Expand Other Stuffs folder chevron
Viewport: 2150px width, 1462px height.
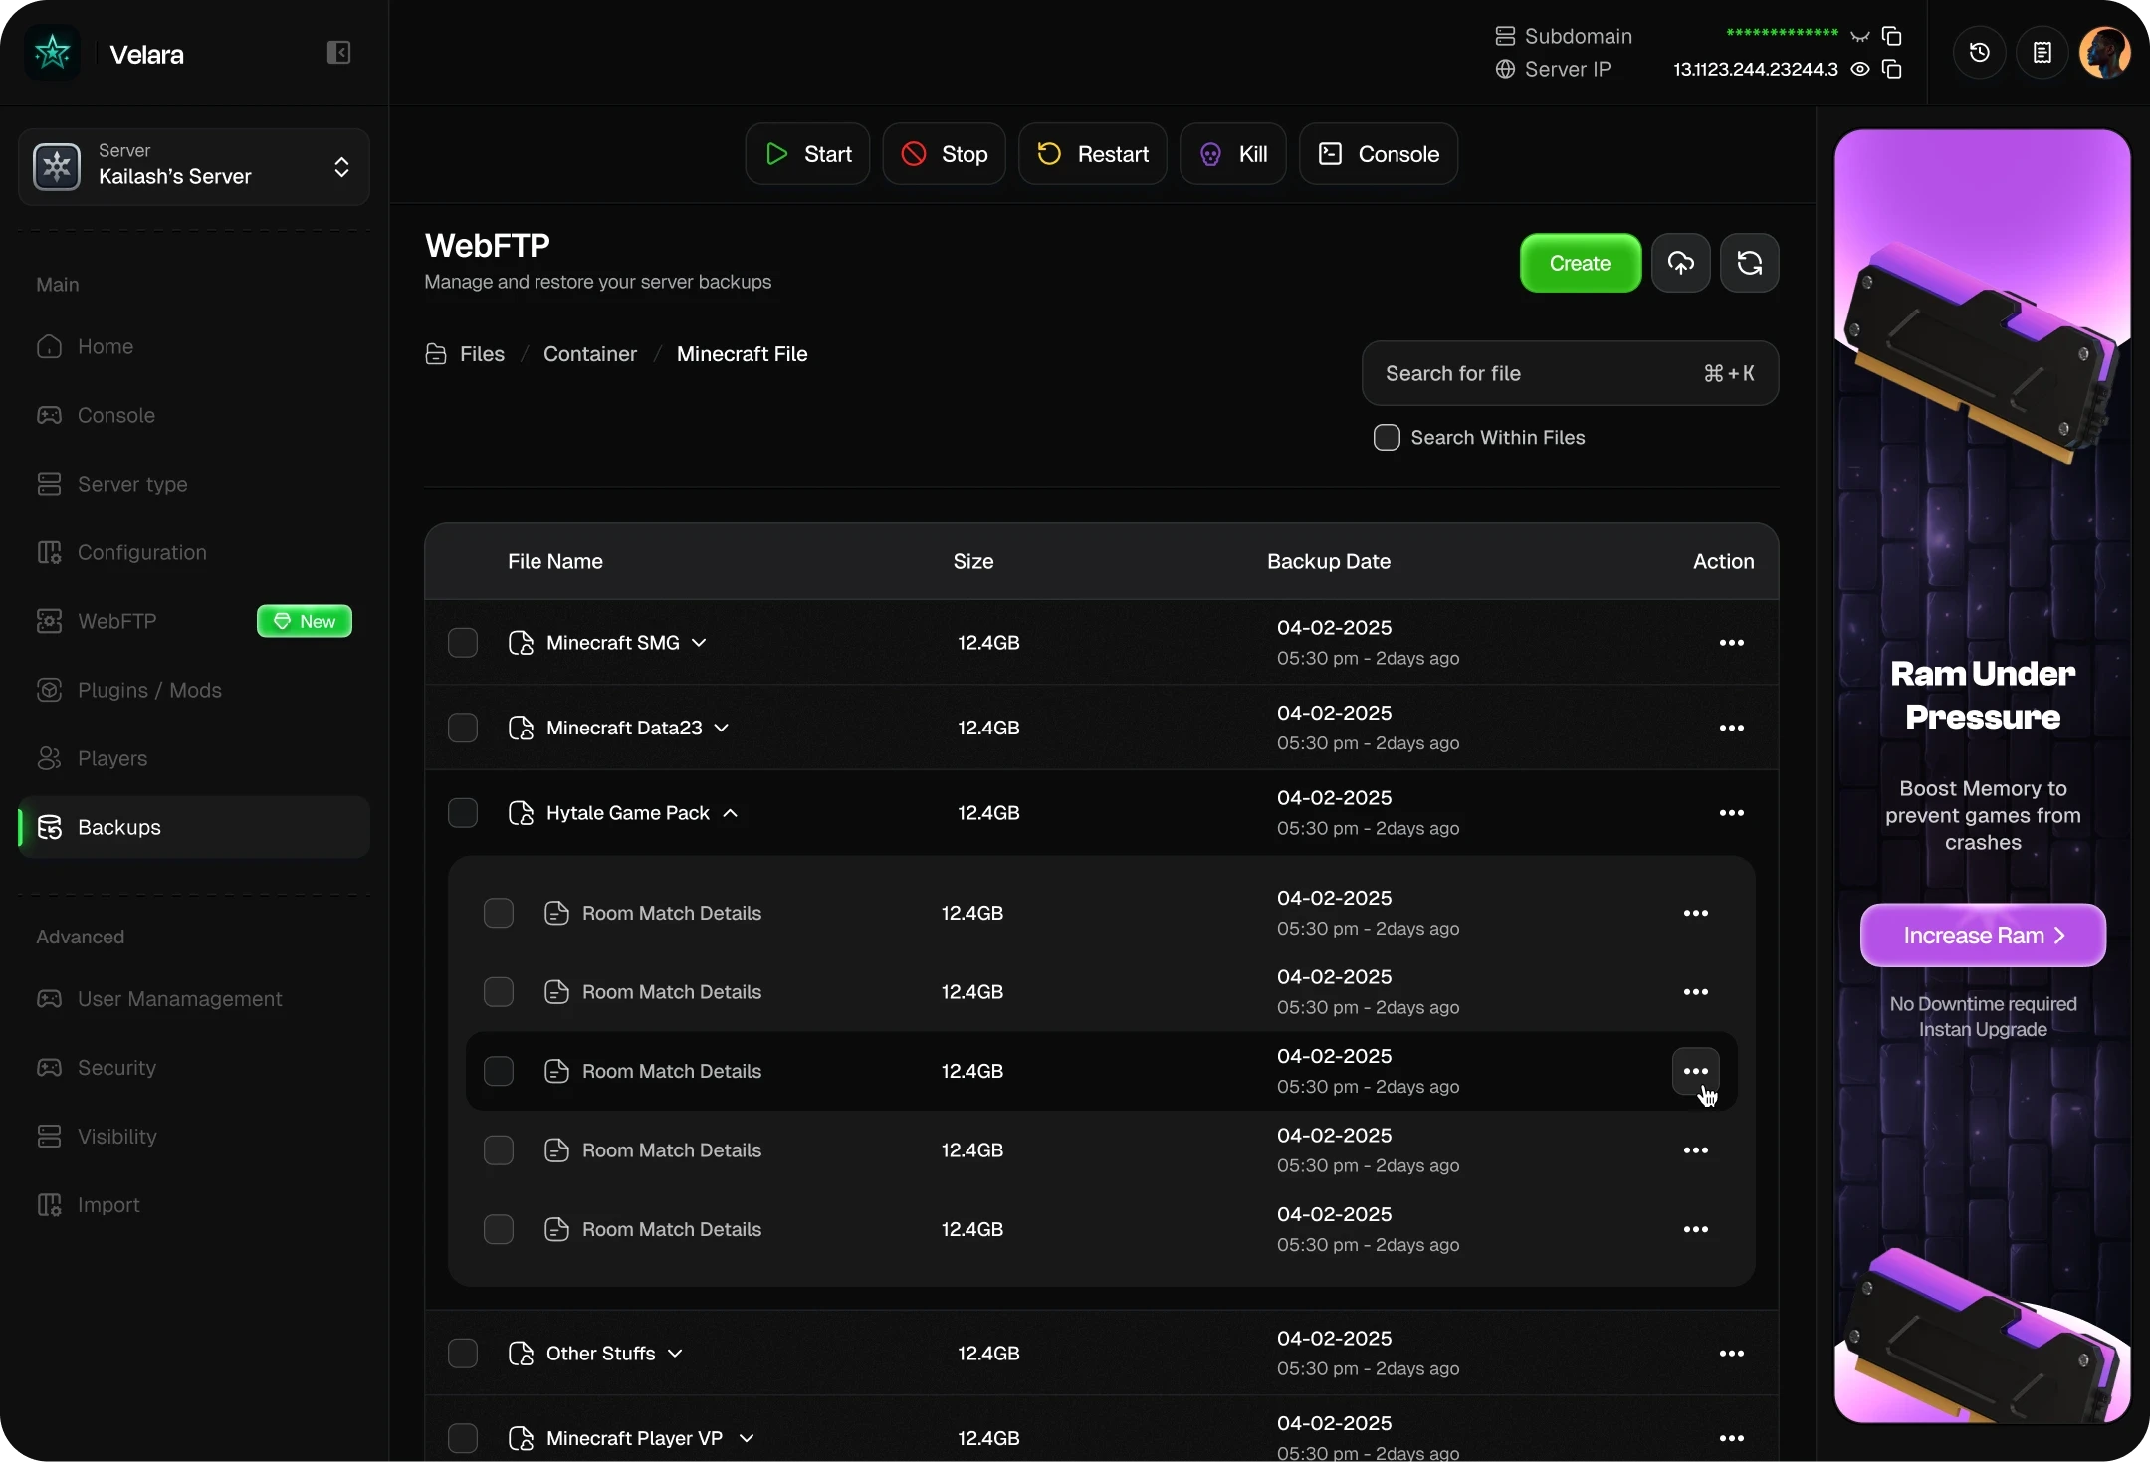pos(675,1354)
